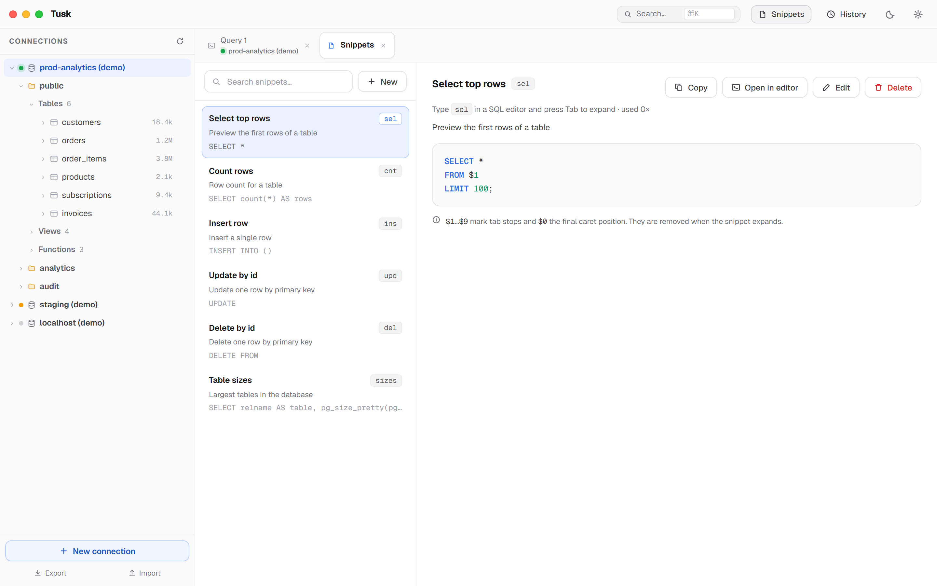This screenshot has width=937, height=586.
Task: Close the Query 1 tab
Action: 307,46
